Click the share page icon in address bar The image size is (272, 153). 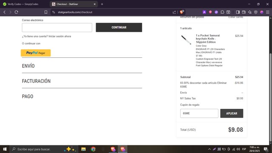pyautogui.click(x=174, y=12)
